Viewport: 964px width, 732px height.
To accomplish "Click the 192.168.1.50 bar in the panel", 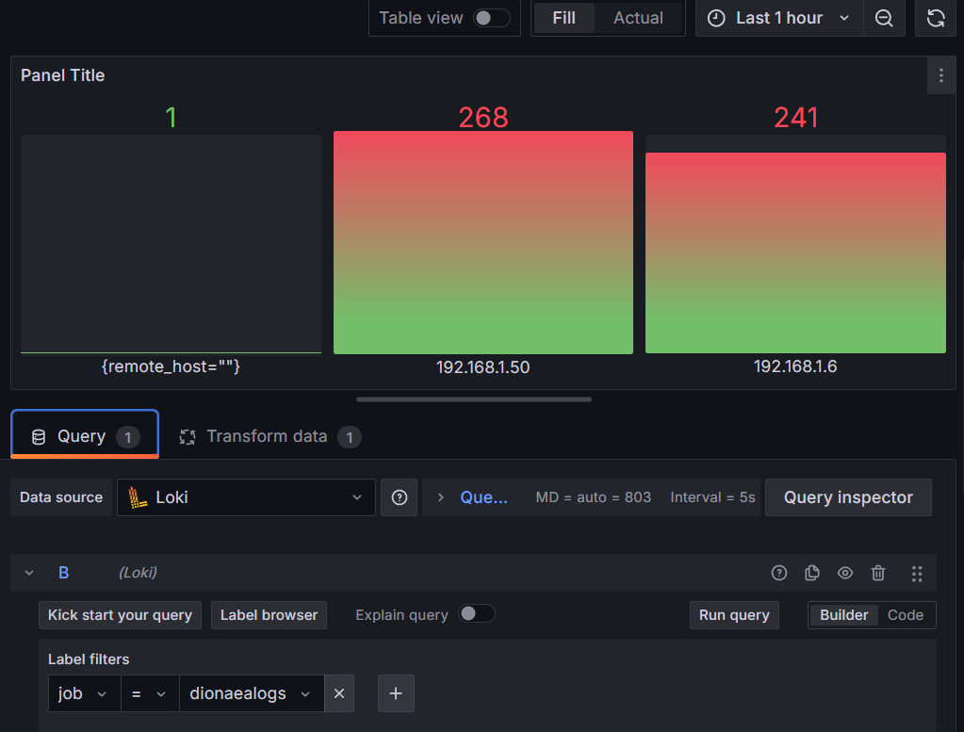I will point(483,242).
